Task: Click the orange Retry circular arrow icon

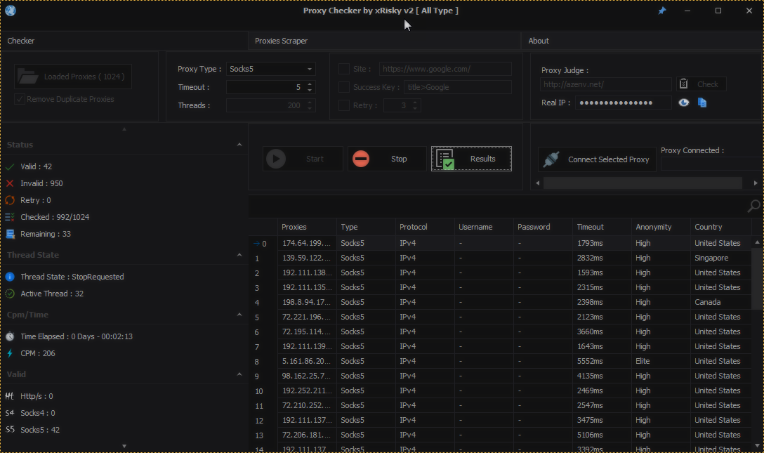Action: coord(10,200)
